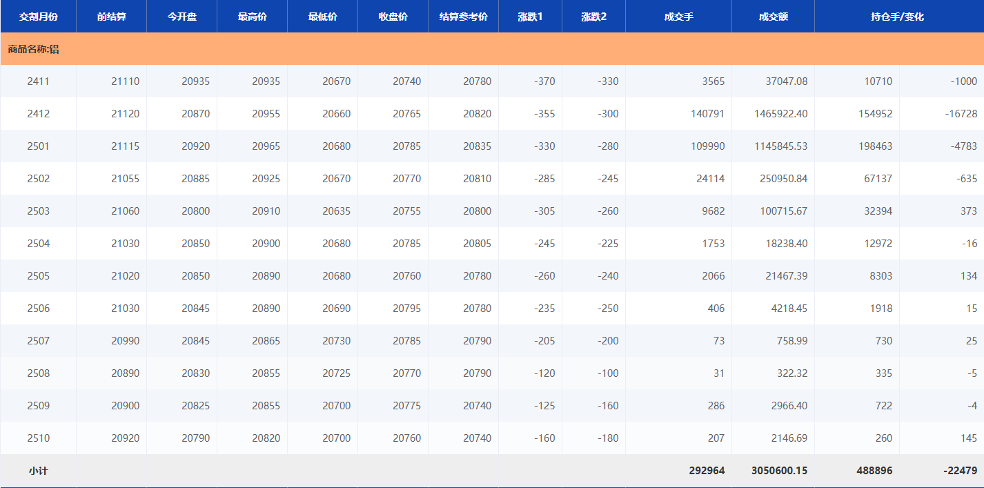Select the 今开盘 column header
The width and height of the screenshot is (984, 488).
click(x=181, y=17)
